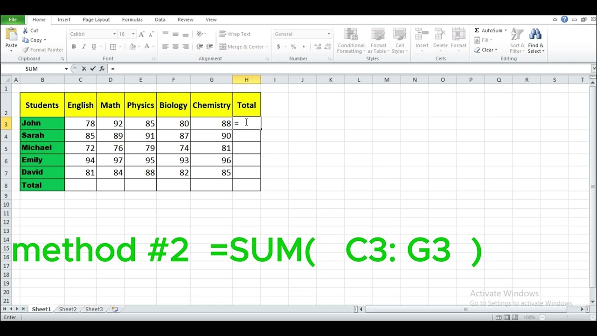
Task: Select column H header
Action: 246,80
